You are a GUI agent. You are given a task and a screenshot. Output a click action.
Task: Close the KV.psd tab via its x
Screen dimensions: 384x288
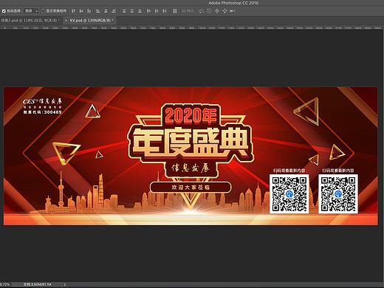(66, 21)
